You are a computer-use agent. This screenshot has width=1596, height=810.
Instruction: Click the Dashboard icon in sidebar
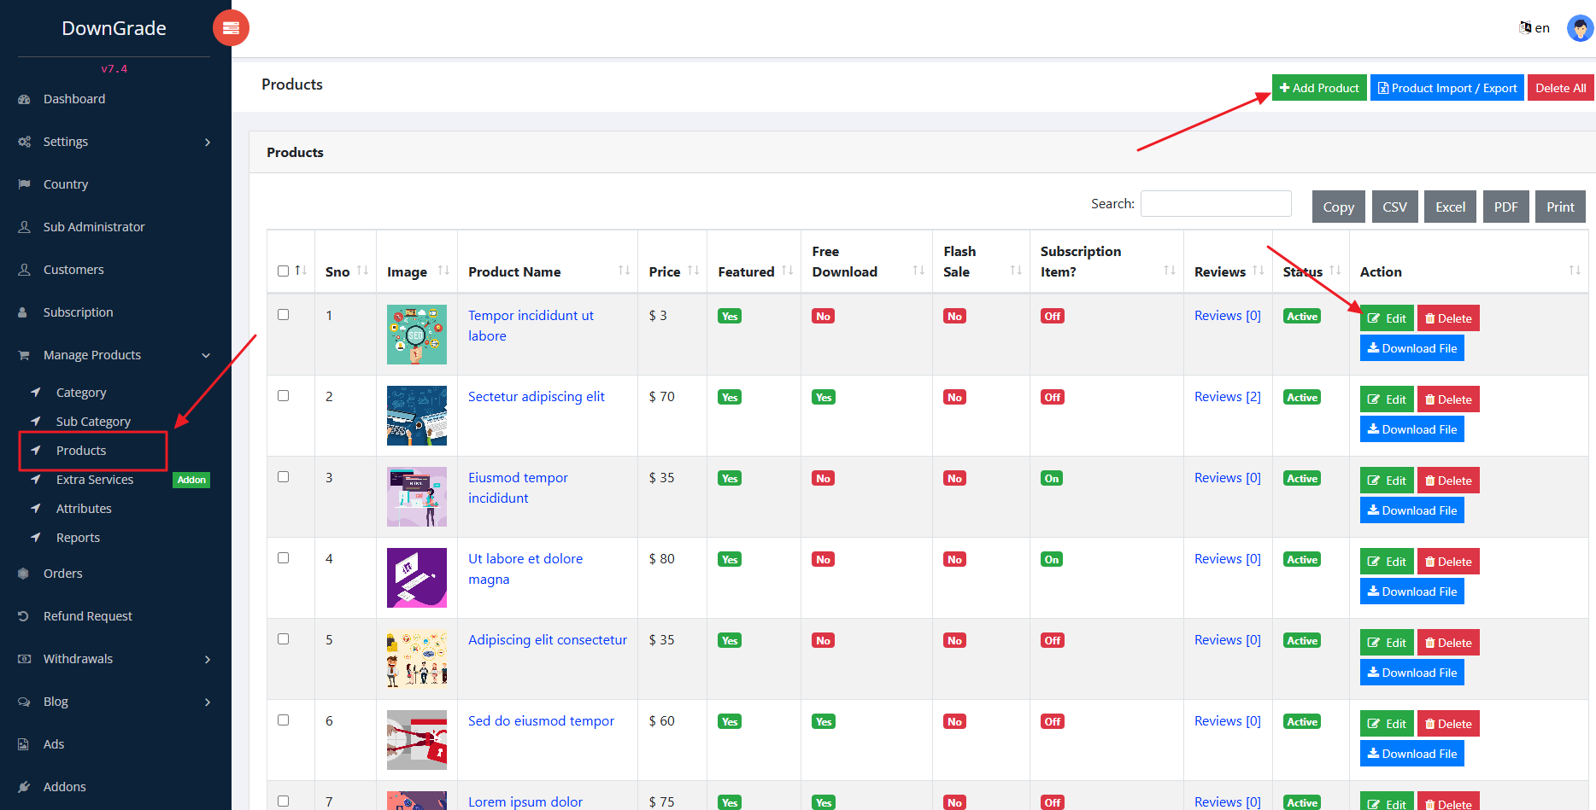click(x=24, y=99)
